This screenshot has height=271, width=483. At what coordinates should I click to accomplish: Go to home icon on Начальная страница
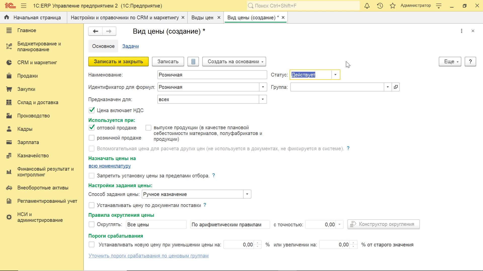7,17
